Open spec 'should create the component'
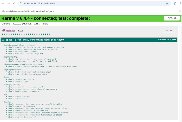Image resolution: width=182 pixels, height=122 pixels. pos(22,106)
